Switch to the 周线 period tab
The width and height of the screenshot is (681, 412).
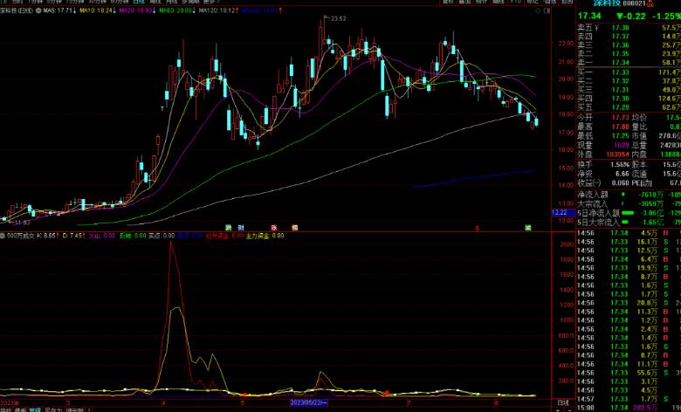[155, 2]
